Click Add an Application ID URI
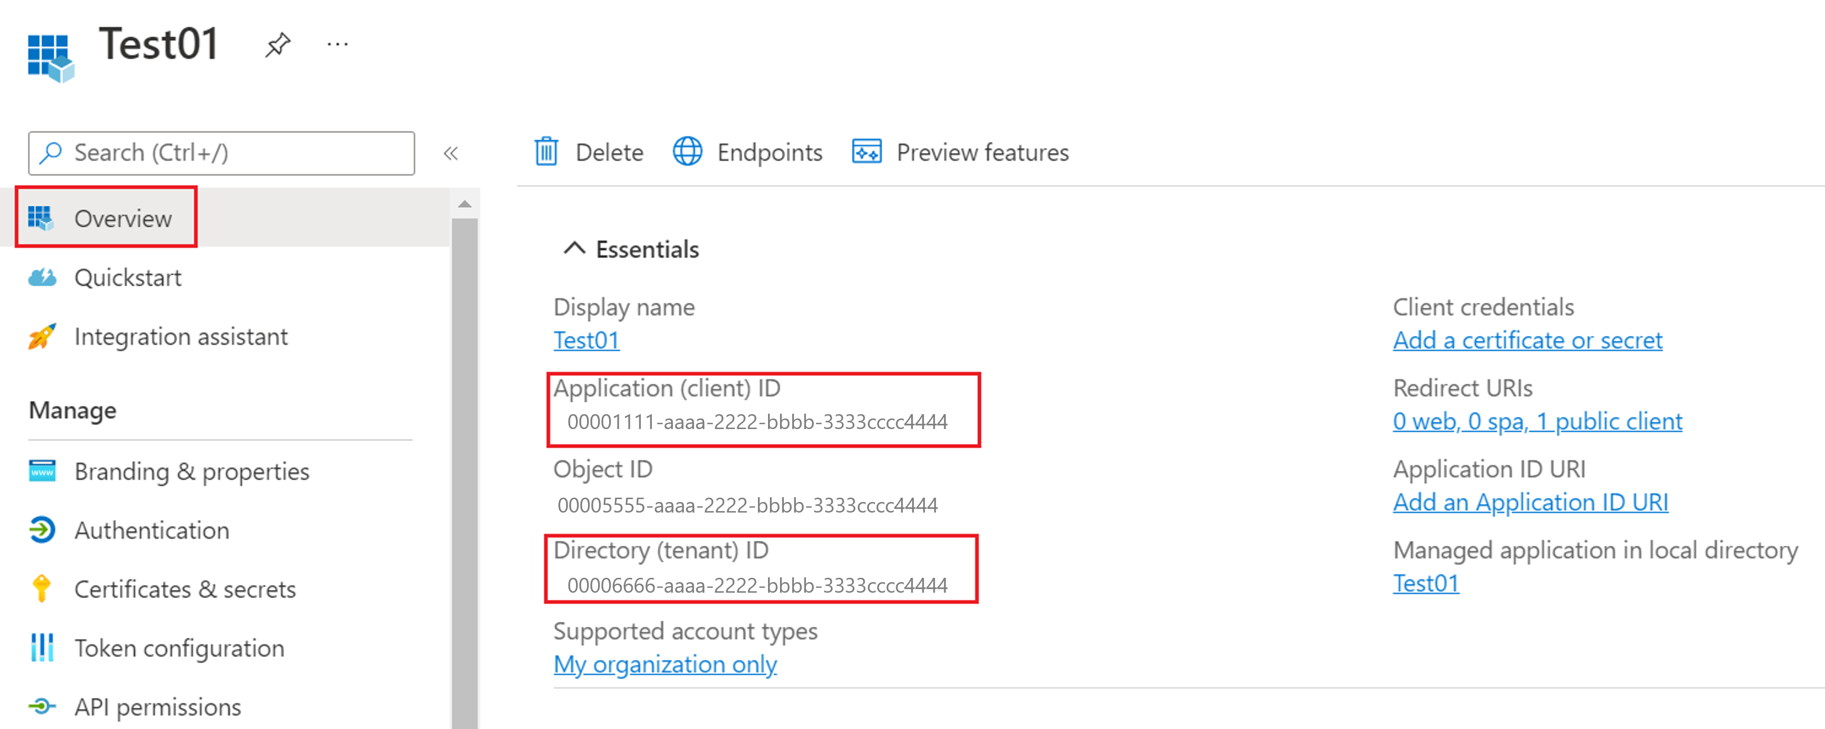Image resolution: width=1825 pixels, height=729 pixels. pos(1530,502)
